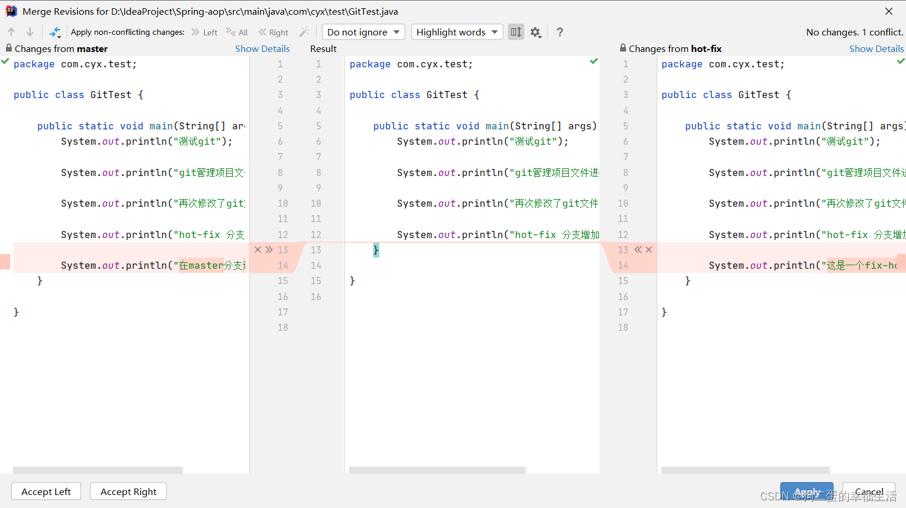Open merge settings gear icon
The width and height of the screenshot is (906, 508).
click(x=536, y=32)
